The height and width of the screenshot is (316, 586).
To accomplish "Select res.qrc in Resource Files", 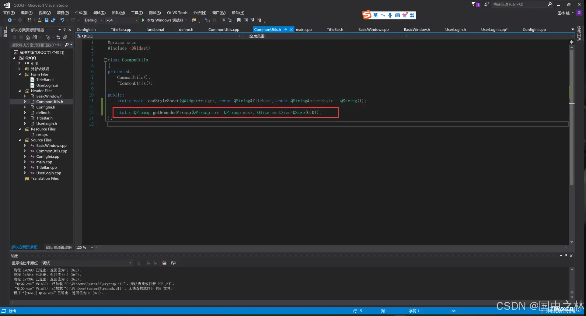I will (42, 135).
